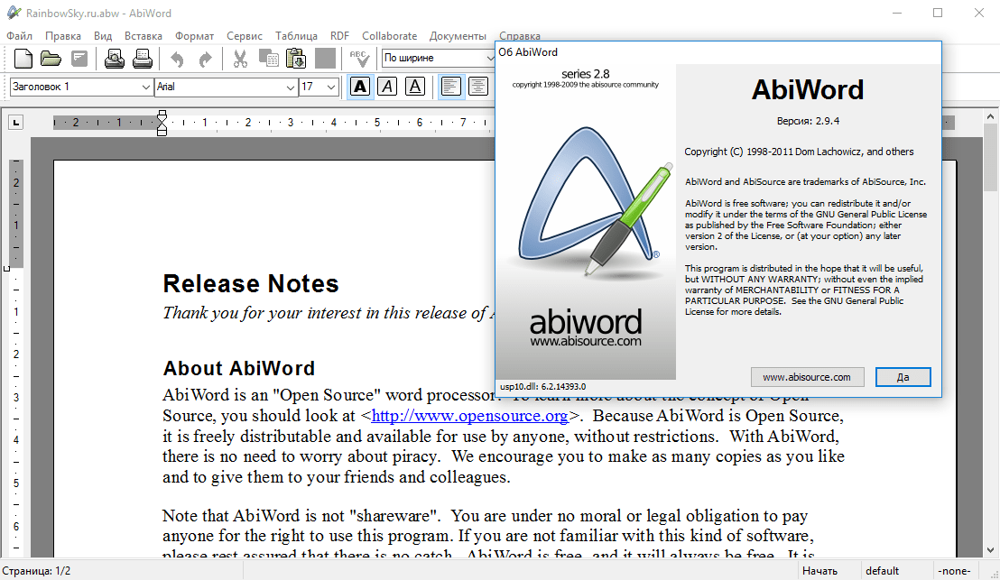
Task: Click the About AbiWord heading in document
Action: 238,368
